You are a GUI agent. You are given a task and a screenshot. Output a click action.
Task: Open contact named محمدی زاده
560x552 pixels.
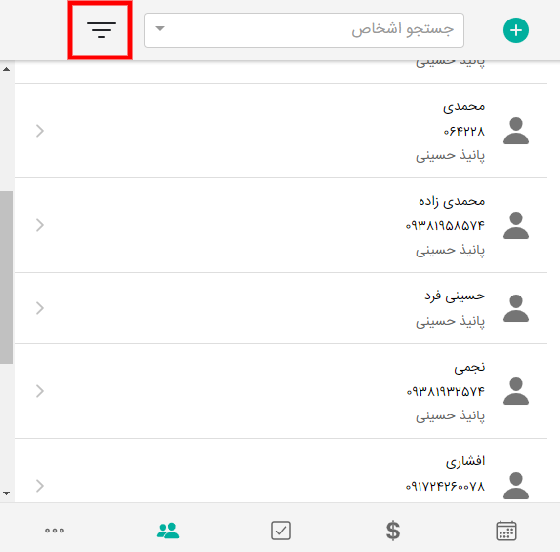point(452,201)
